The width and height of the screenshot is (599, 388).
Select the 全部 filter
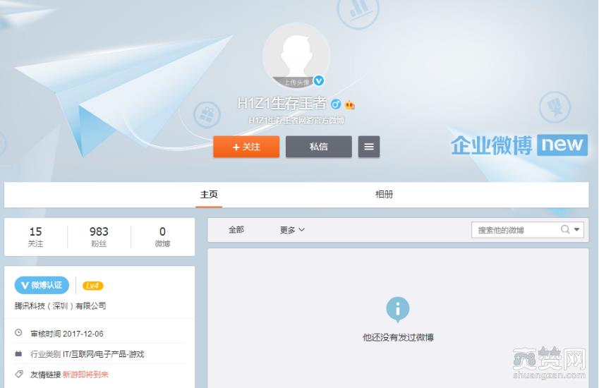point(236,230)
